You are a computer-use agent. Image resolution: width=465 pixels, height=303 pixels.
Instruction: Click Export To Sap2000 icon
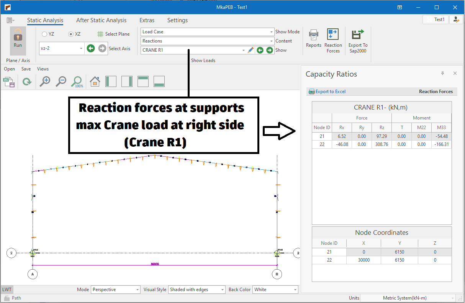pos(358,35)
